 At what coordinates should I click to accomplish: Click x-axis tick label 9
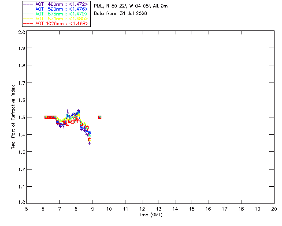pos(93,209)
